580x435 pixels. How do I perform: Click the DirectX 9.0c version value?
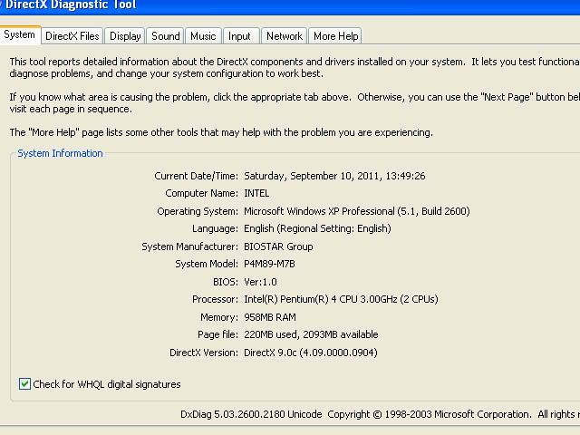310,353
